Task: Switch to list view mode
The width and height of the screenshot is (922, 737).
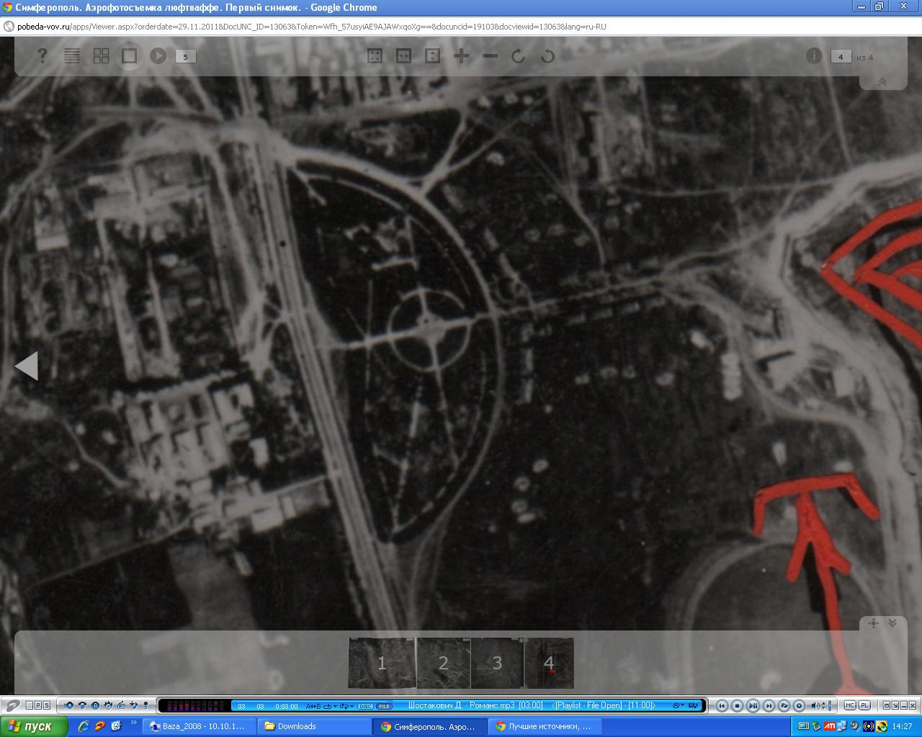Action: point(72,56)
